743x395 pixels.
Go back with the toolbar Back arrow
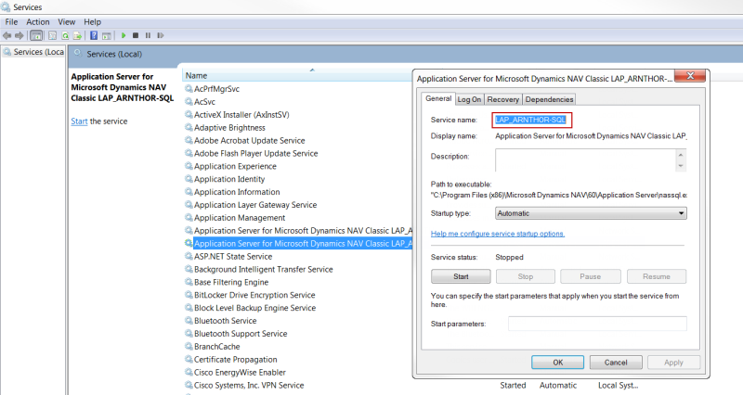pyautogui.click(x=7, y=35)
